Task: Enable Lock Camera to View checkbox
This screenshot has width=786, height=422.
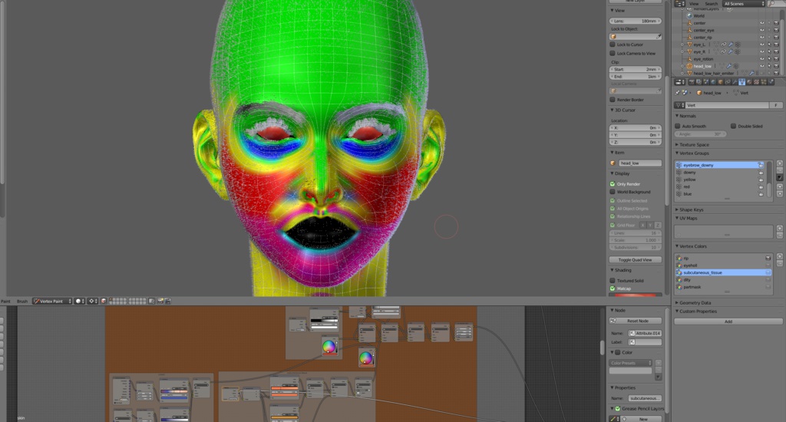Action: 612,53
